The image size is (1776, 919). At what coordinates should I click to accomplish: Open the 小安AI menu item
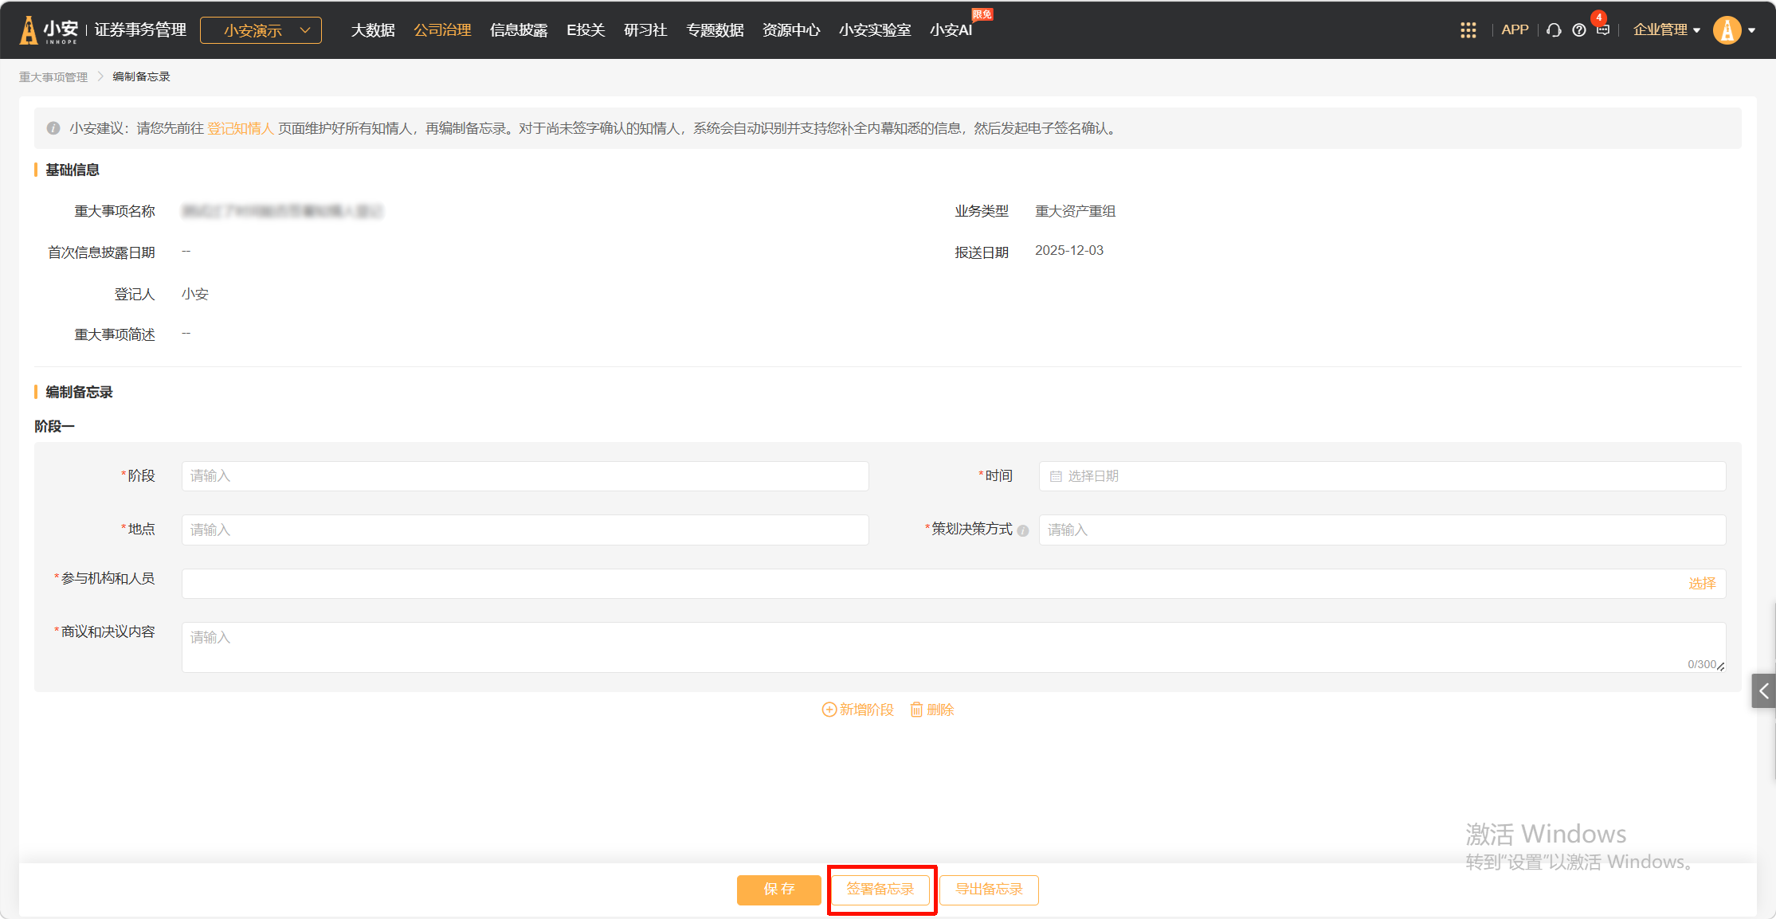point(951,30)
